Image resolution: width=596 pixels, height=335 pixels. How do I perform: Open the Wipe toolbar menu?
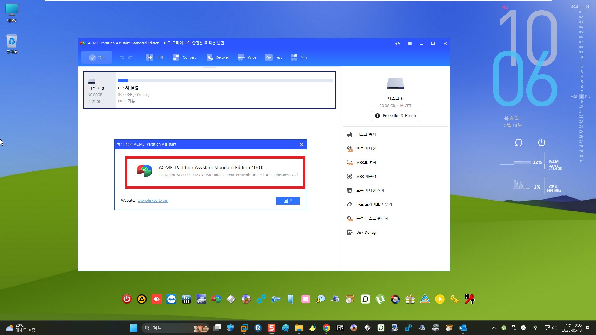[x=247, y=57]
